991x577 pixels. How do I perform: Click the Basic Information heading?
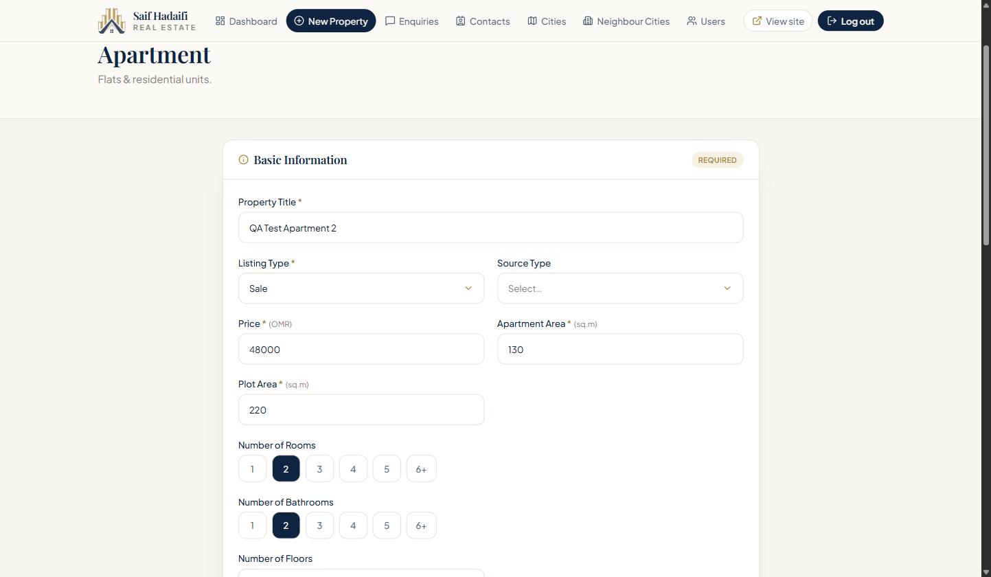pyautogui.click(x=300, y=160)
